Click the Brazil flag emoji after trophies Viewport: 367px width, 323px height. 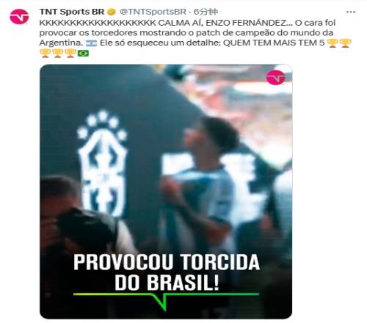83,53
